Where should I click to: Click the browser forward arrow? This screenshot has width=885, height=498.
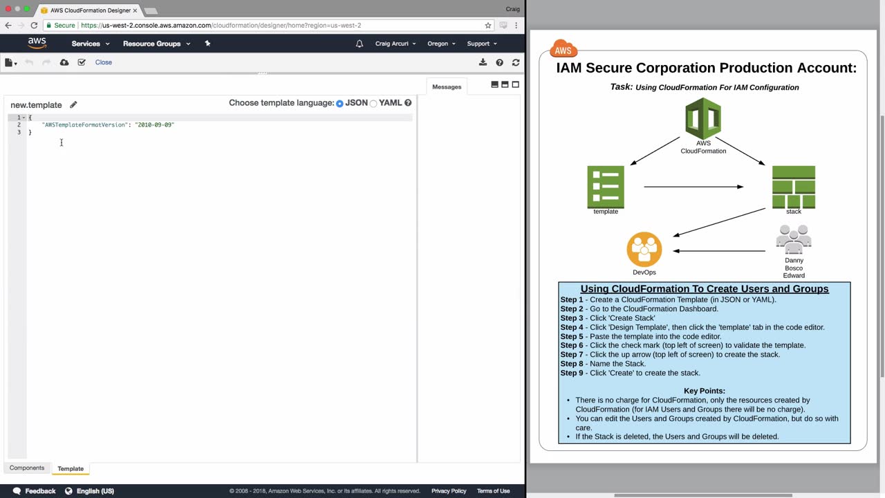[21, 25]
